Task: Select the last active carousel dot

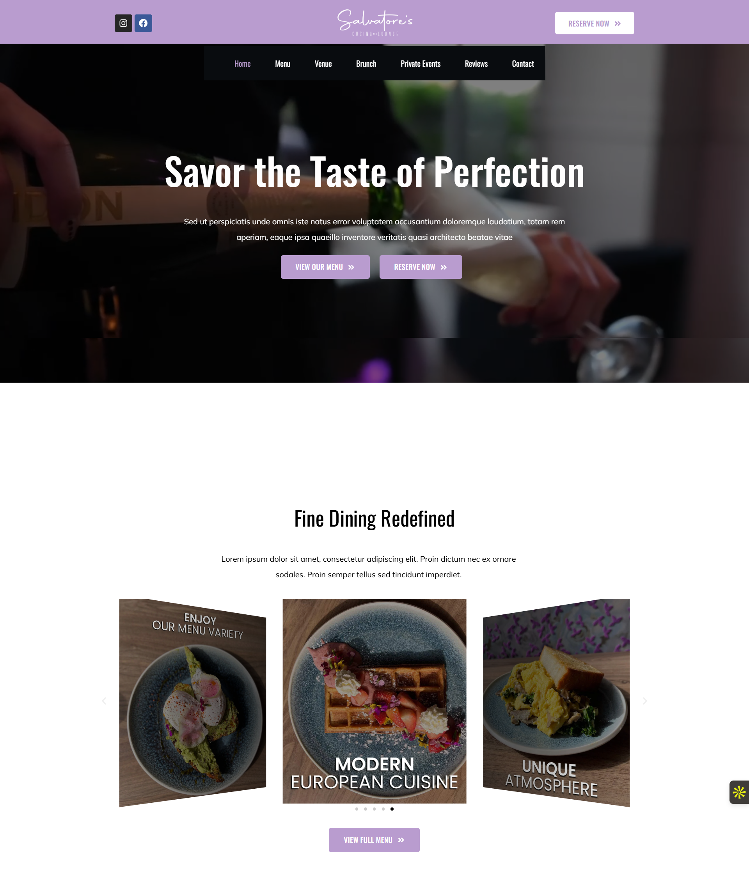Action: tap(392, 809)
